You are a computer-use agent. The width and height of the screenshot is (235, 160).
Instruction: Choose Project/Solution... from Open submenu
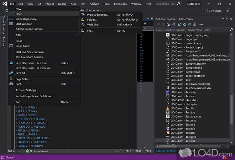click(x=111, y=14)
